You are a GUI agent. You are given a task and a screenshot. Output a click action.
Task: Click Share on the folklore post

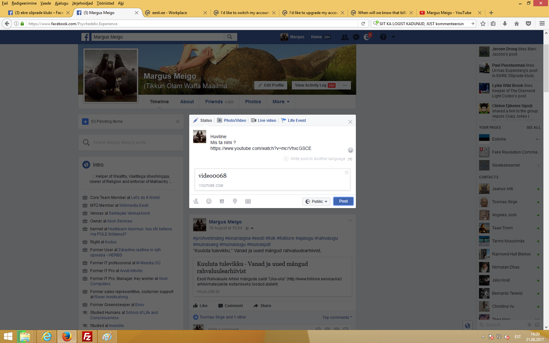[x=262, y=306]
